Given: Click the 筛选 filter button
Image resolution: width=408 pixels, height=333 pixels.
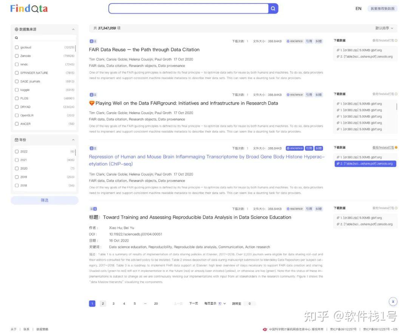Looking at the screenshot, I should [44, 200].
